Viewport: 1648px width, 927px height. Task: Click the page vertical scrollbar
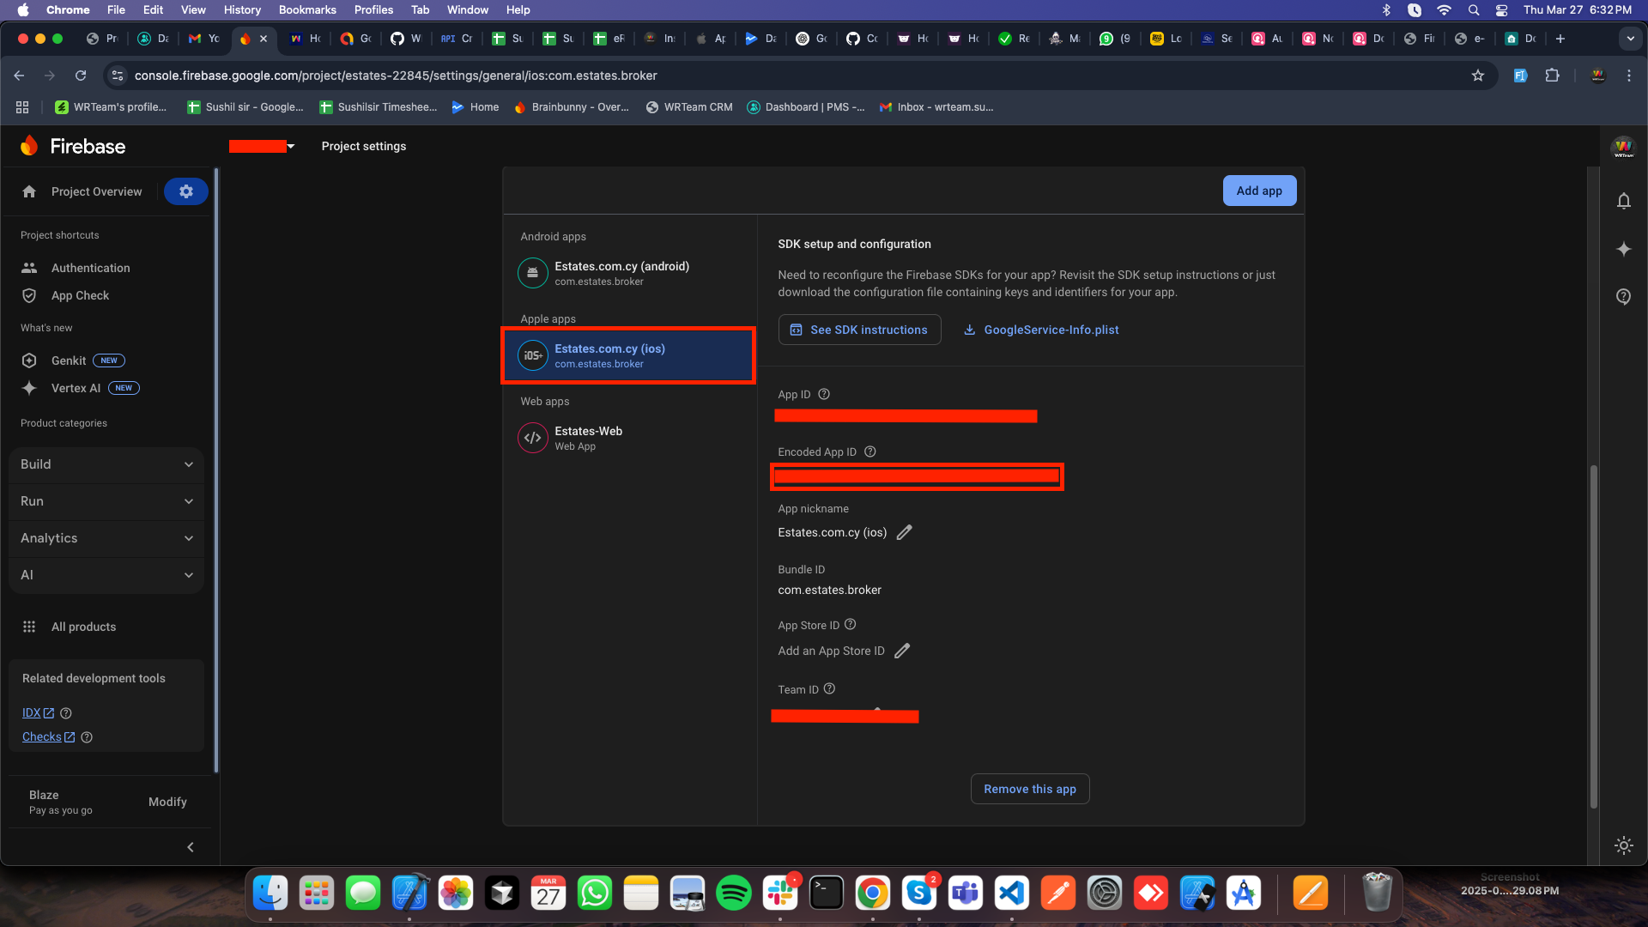coord(1593,635)
